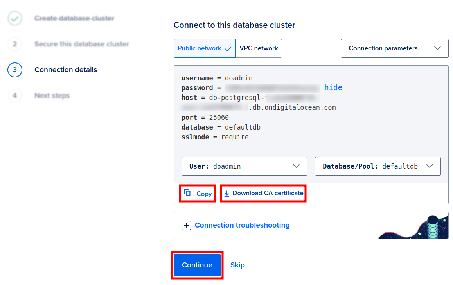The width and height of the screenshot is (453, 285).
Task: Open the Connection parameters dropdown
Action: click(394, 48)
